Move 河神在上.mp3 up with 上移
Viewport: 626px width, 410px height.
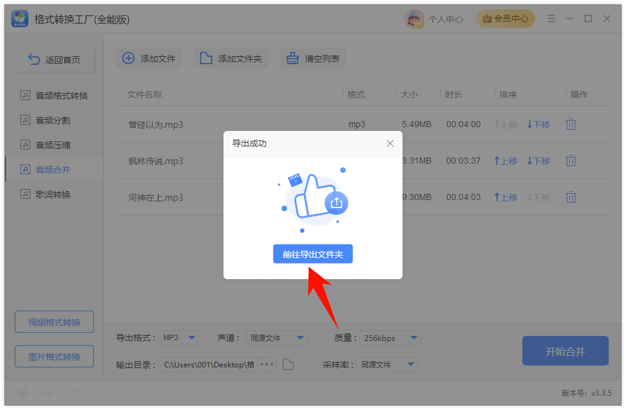click(x=506, y=197)
